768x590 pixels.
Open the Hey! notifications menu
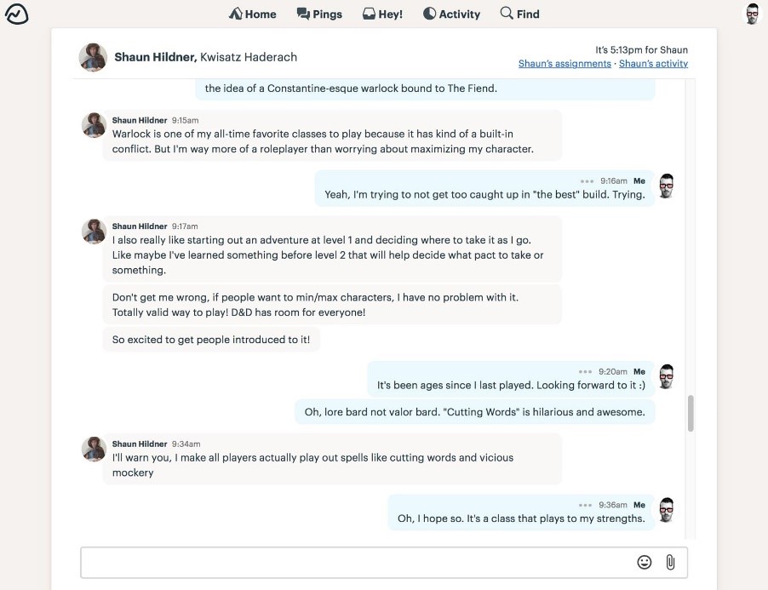pos(382,14)
